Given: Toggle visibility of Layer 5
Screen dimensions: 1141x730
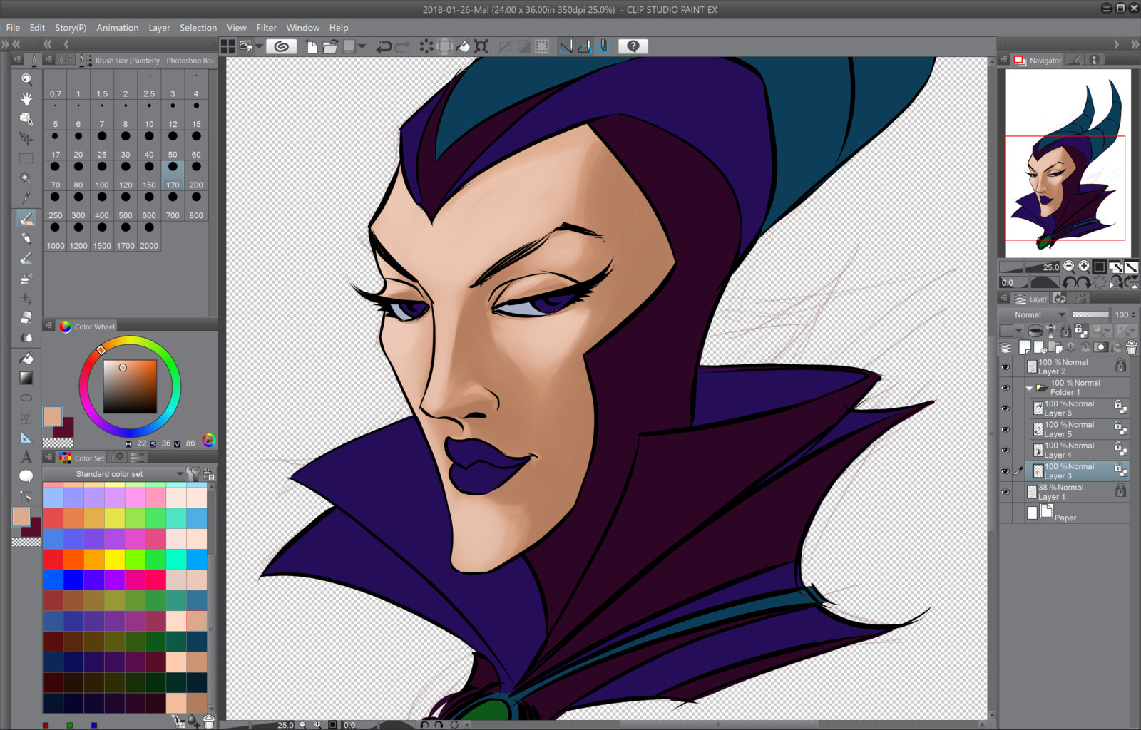Looking at the screenshot, I should (x=1006, y=429).
